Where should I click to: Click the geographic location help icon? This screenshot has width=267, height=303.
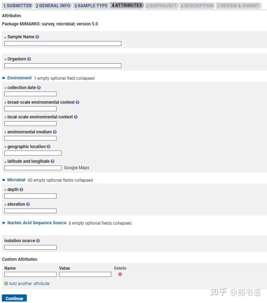(x=49, y=147)
